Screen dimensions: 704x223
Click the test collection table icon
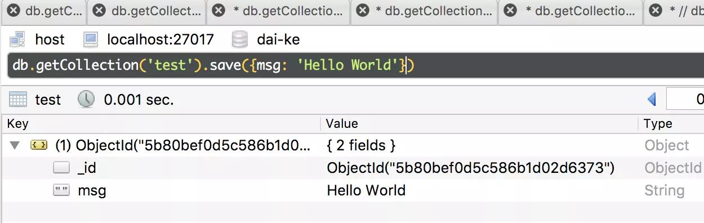[18, 100]
